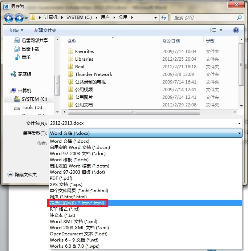Choose RTF 格式 (*.rtf) save type
Screen dimensions: 248x251
(146, 209)
